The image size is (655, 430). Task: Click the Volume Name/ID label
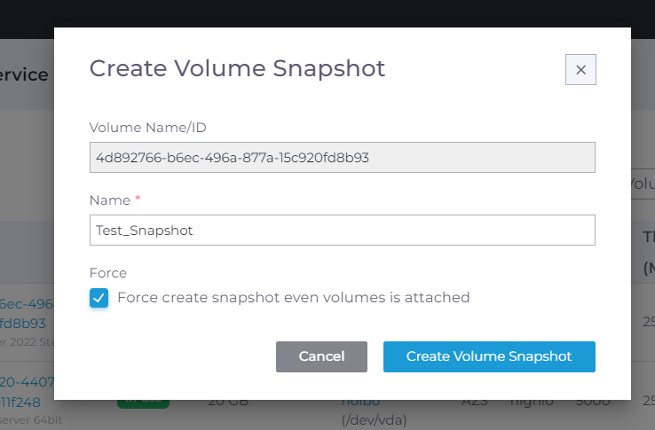(148, 128)
